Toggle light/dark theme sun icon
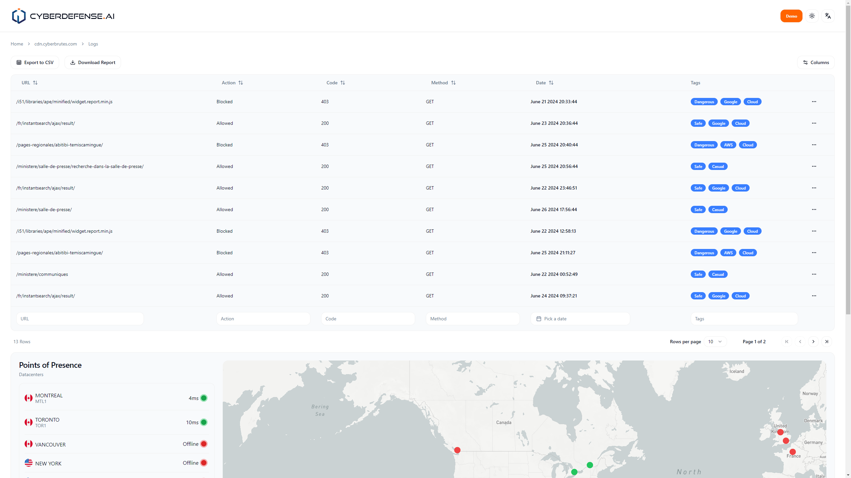Viewport: 851px width, 478px height. point(812,16)
